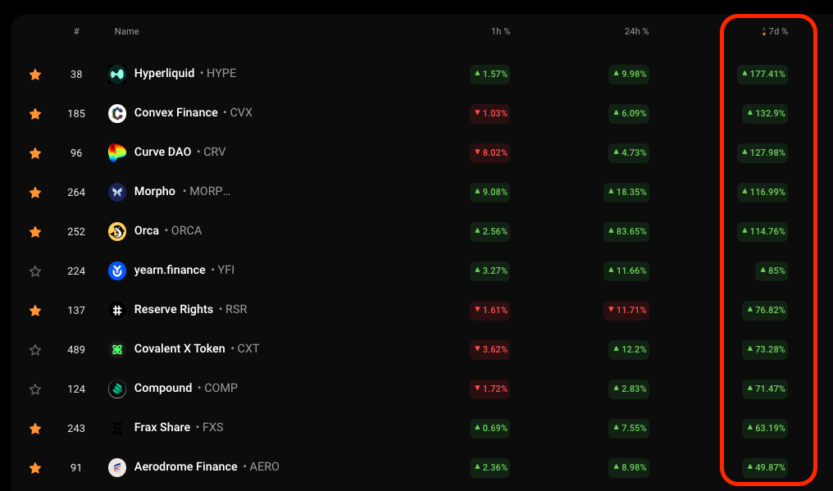
Task: Open the Curve DAO coin page
Action: pyautogui.click(x=162, y=152)
